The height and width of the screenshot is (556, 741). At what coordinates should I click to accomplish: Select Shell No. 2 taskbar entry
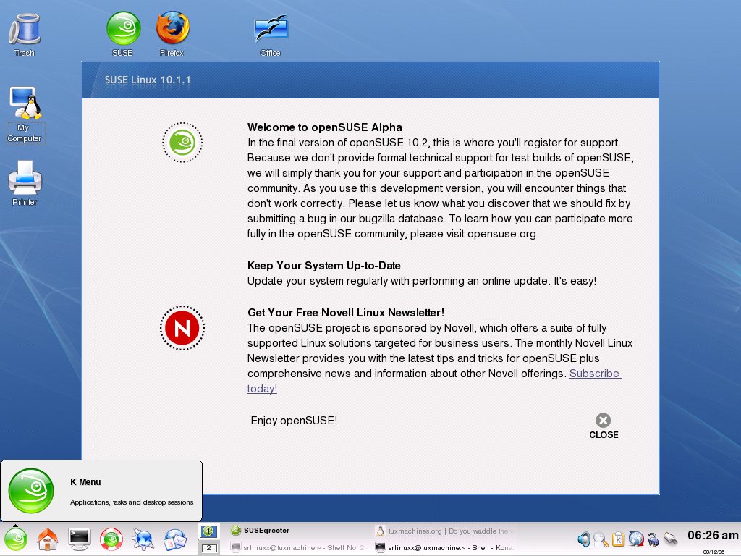click(300, 547)
